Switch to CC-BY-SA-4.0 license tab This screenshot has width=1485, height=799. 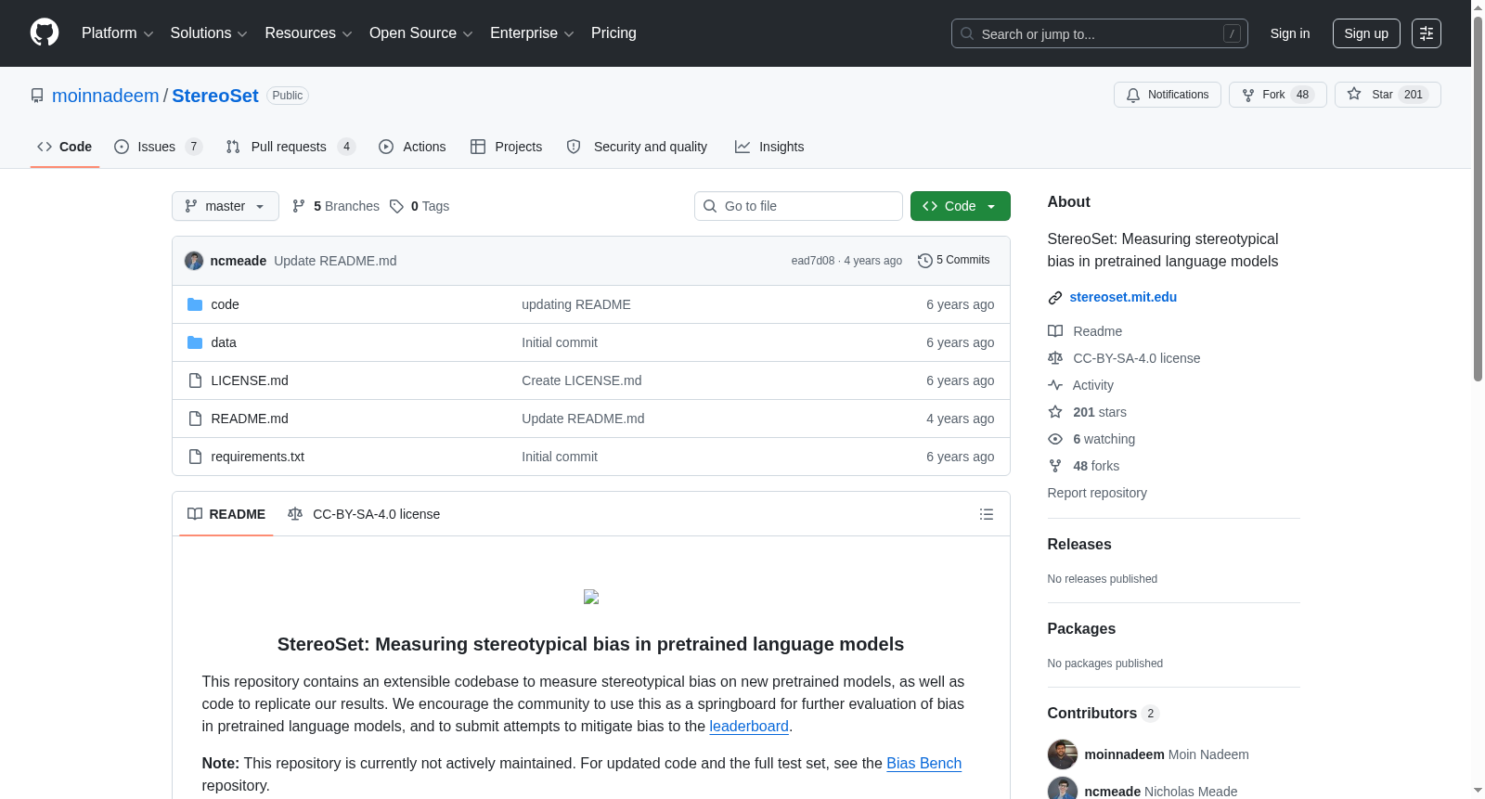(x=364, y=514)
